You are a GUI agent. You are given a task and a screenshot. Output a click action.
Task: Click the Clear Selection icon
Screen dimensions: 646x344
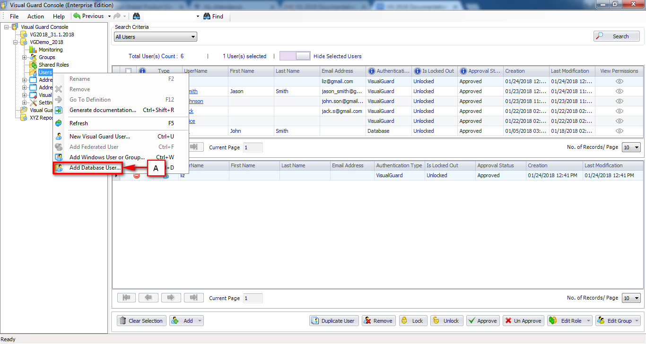122,320
